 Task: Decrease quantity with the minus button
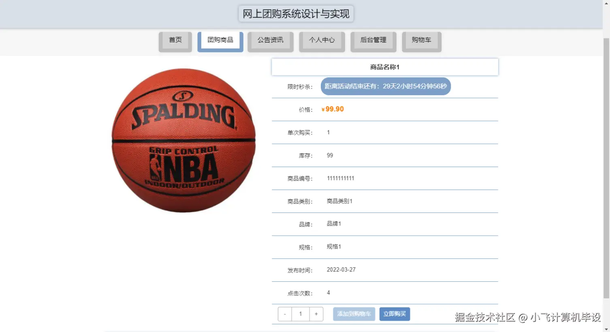point(285,314)
